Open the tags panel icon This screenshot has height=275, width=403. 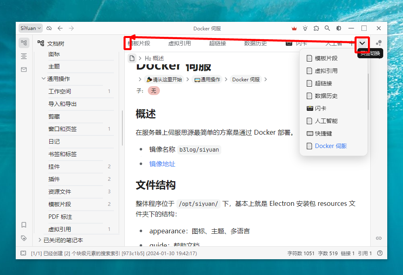[24, 238]
